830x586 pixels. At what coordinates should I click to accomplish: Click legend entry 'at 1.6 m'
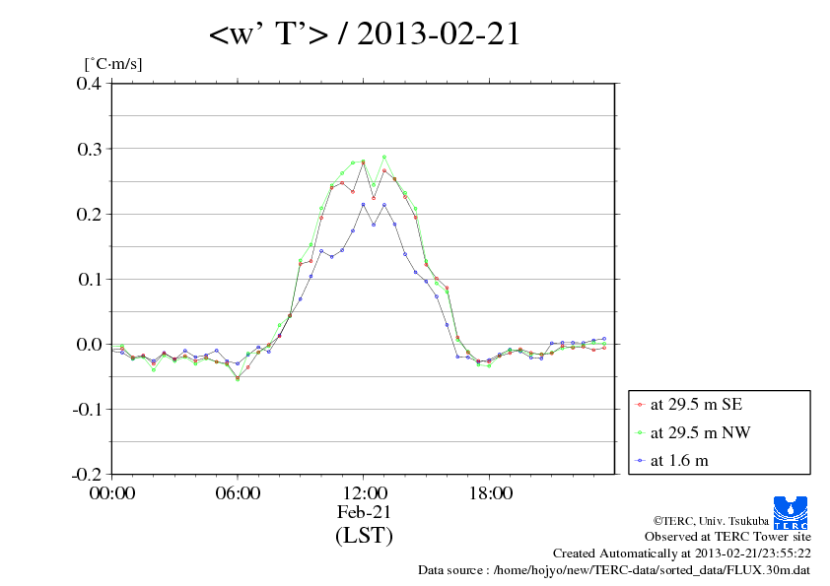click(x=679, y=461)
